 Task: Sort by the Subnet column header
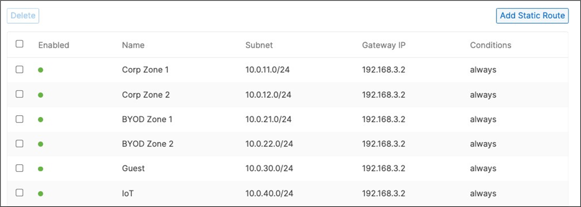point(259,45)
